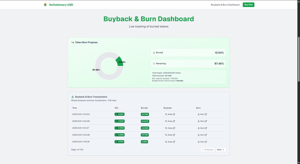Click the 0.0932 SOL badge
This screenshot has width=300, height=164.
(x=119, y=121)
